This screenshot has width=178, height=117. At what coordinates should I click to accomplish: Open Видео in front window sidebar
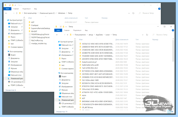click(x=64, y=76)
